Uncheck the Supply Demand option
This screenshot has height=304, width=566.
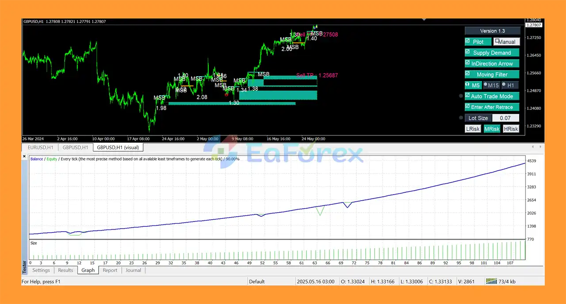468,52
